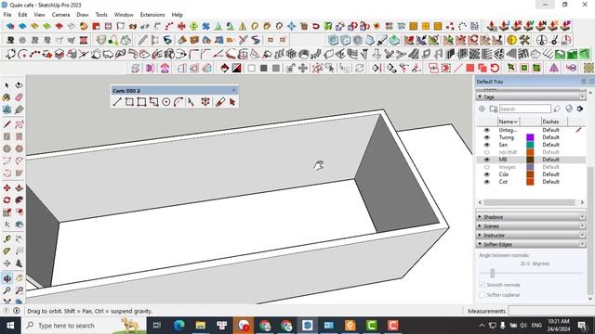Click the Measurements input box
Viewport: 595px width, 334px height.
551,311
